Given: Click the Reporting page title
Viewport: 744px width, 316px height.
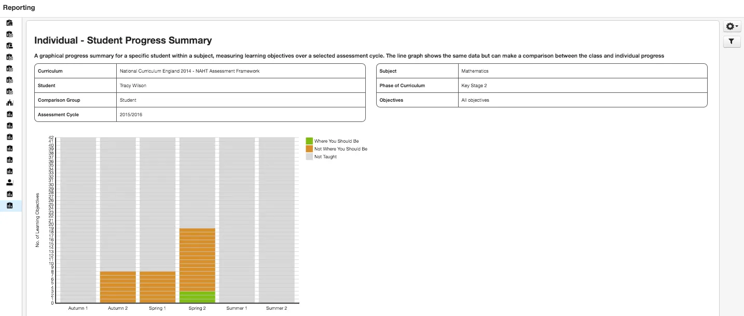Looking at the screenshot, I should click(x=19, y=8).
